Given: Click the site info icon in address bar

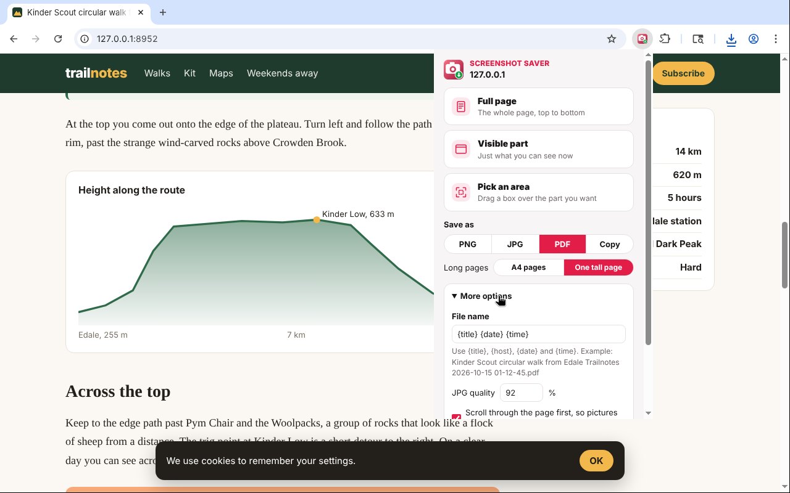Looking at the screenshot, I should (x=85, y=39).
